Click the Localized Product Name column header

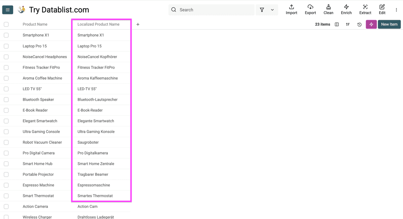pyautogui.click(x=98, y=24)
